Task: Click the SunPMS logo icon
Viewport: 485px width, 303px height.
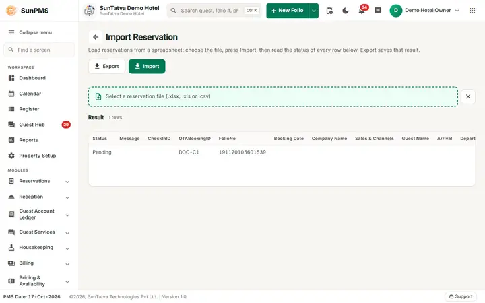Action: tap(11, 11)
